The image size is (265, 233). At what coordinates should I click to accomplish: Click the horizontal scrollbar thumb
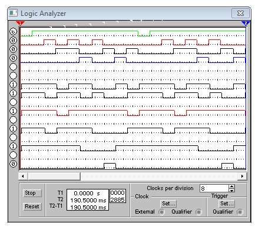pos(54,176)
